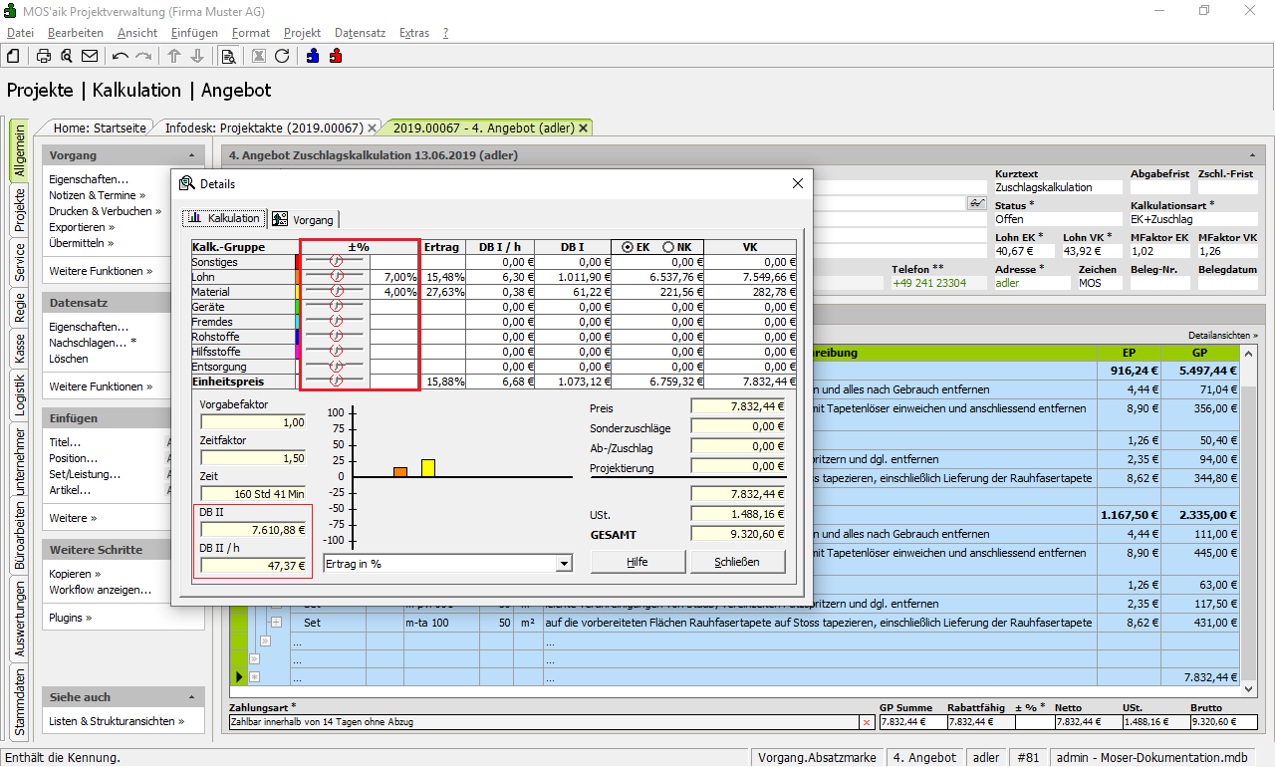This screenshot has width=1275, height=767.
Task: Click the Lohn percentage slider
Action: click(336, 277)
